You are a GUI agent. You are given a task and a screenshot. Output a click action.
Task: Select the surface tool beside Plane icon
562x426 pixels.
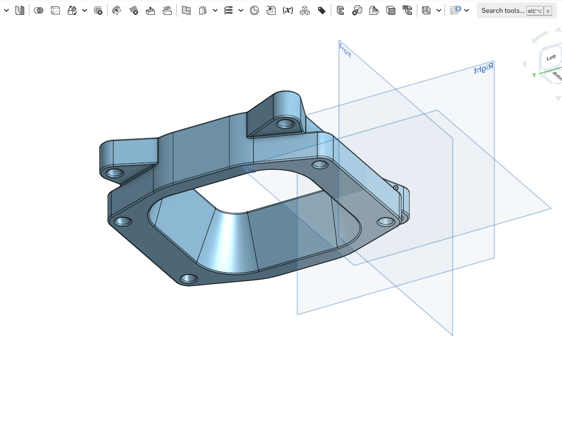[203, 10]
